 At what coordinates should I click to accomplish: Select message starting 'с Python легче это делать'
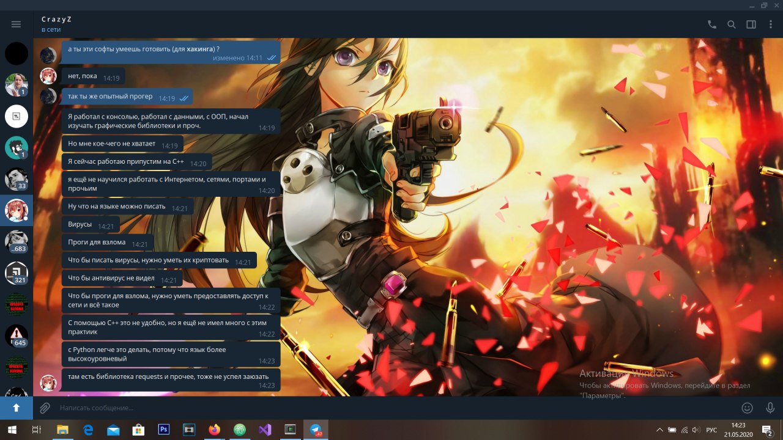point(171,354)
